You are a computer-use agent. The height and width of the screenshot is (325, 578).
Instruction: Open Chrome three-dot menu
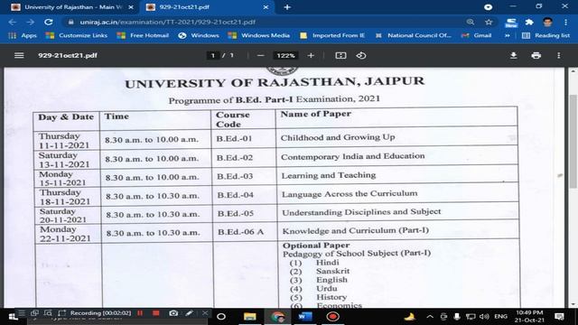tap(566, 22)
